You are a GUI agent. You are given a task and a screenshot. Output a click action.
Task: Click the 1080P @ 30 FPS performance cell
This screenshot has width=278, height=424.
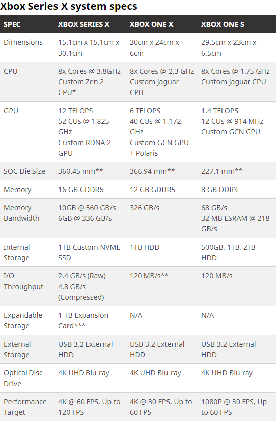tap(234, 407)
